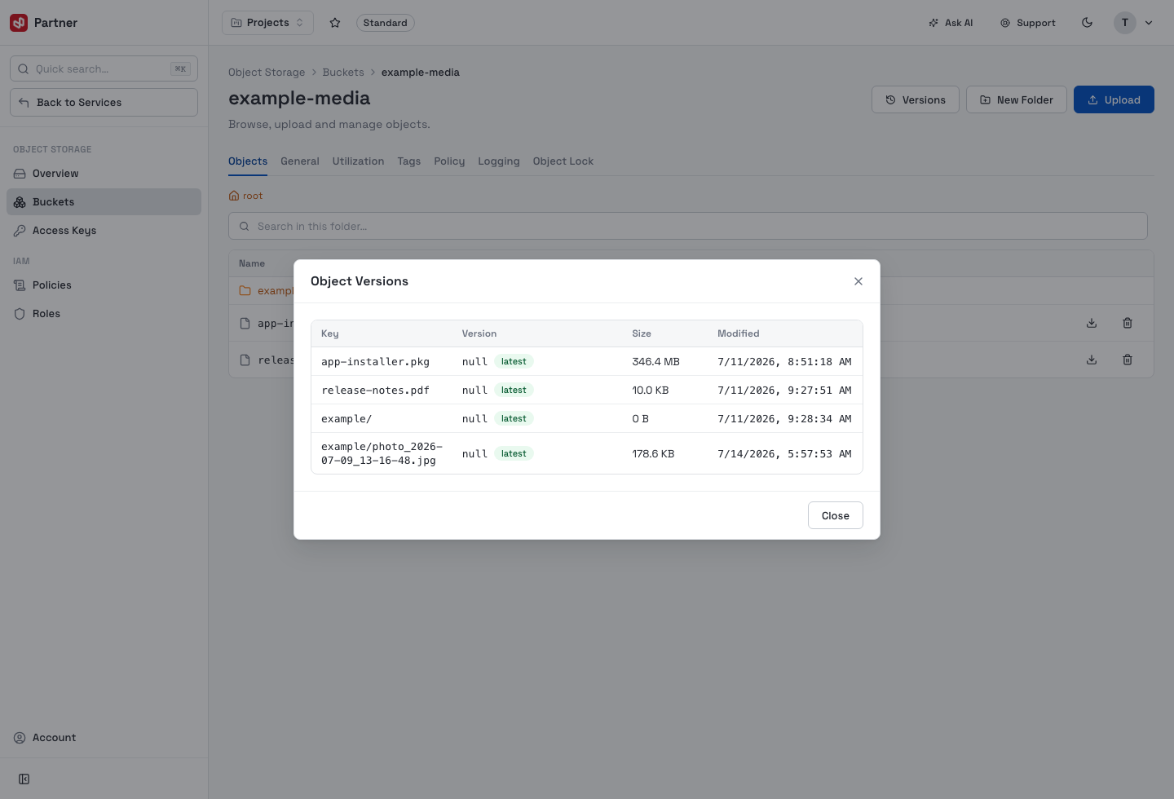Click the Overview sidebar icon

(20, 174)
